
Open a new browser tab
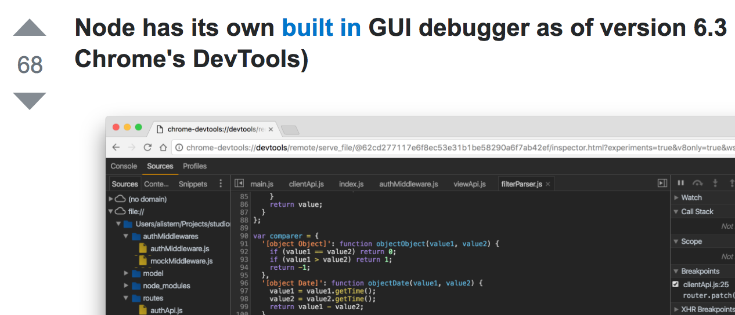pyautogui.click(x=289, y=129)
